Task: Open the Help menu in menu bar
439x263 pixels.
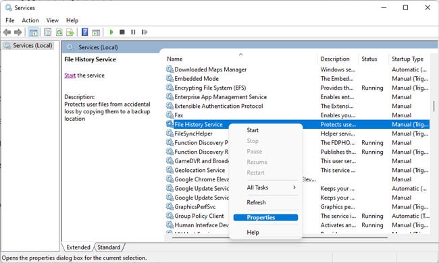Action: 72,20
